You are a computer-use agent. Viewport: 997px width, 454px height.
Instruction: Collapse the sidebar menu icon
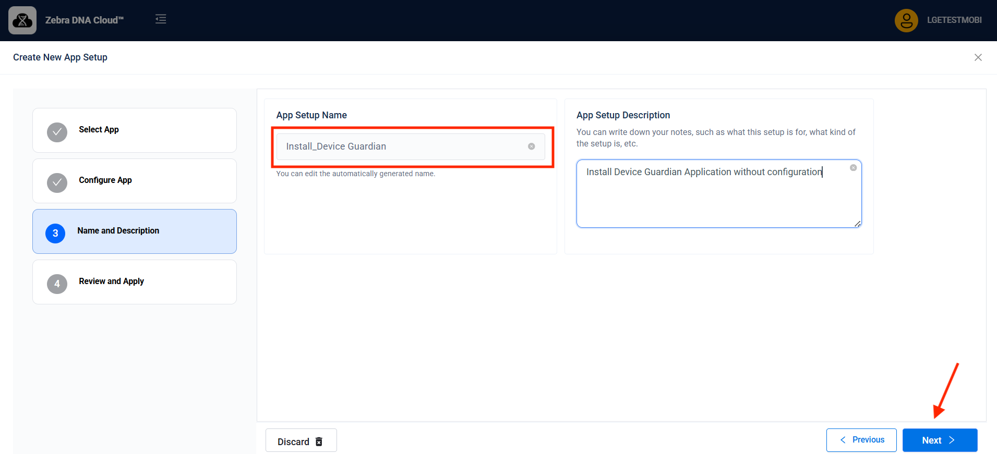point(161,19)
